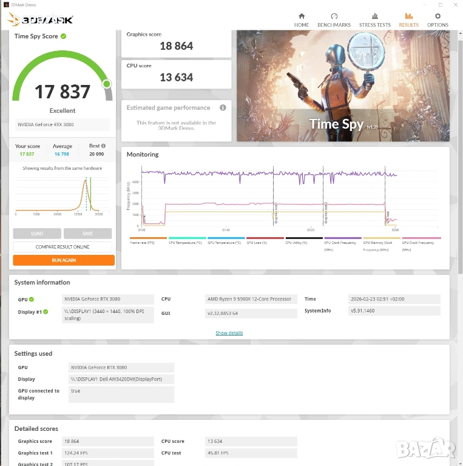Click the info icon next to Best score

coord(103,146)
